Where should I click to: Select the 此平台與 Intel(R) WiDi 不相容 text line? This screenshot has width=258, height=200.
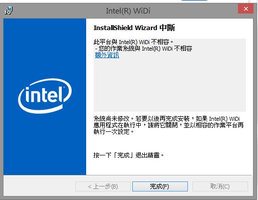pos(134,42)
